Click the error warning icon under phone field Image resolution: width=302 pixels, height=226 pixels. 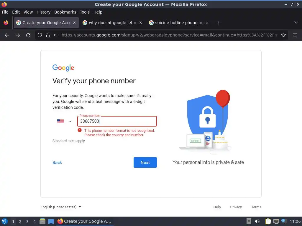(80, 130)
